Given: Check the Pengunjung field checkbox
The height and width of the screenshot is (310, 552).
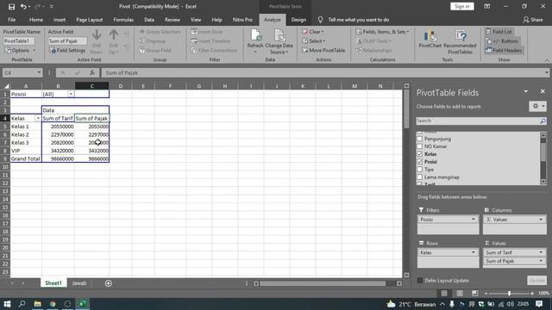Looking at the screenshot, I should pos(420,139).
